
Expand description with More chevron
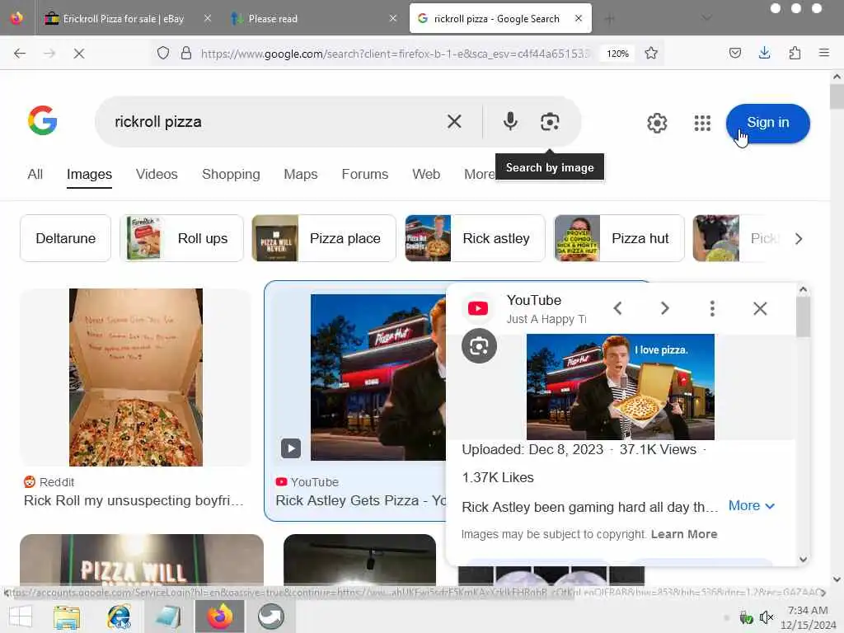(x=752, y=506)
